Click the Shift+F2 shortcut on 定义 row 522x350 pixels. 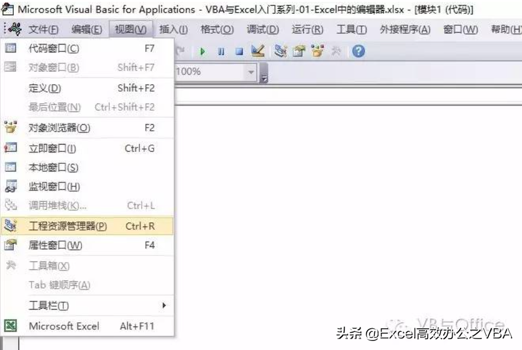pyautogui.click(x=136, y=88)
